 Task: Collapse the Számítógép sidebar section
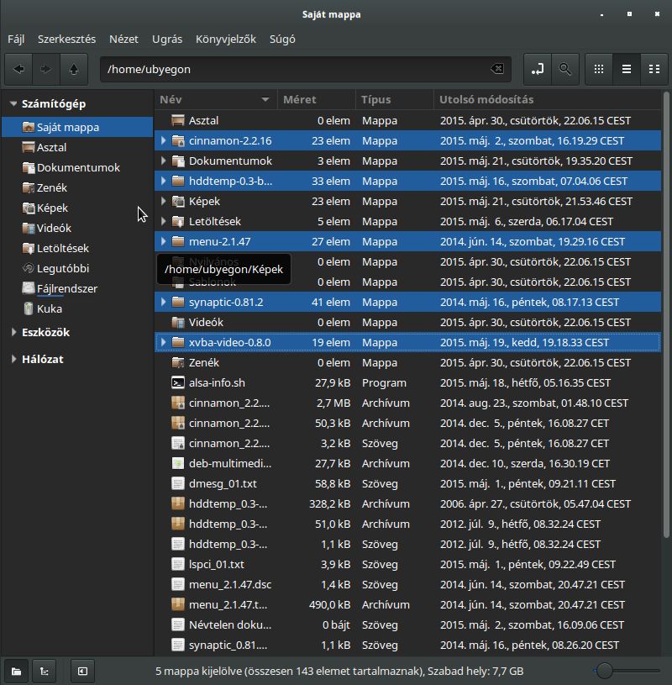click(13, 104)
